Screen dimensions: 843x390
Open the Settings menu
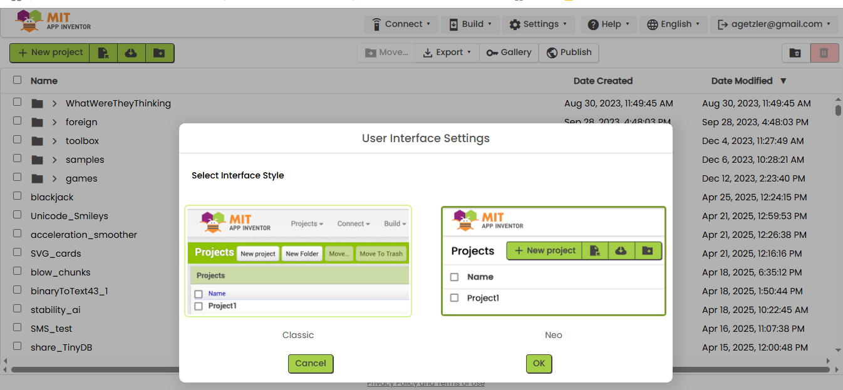tap(539, 24)
